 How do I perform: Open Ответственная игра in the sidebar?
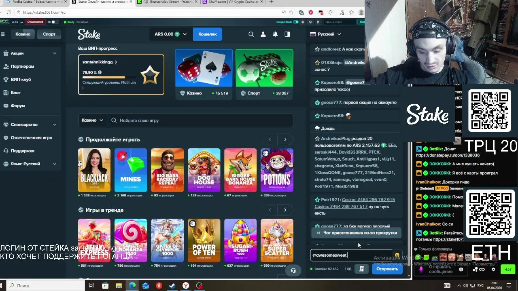click(x=31, y=138)
